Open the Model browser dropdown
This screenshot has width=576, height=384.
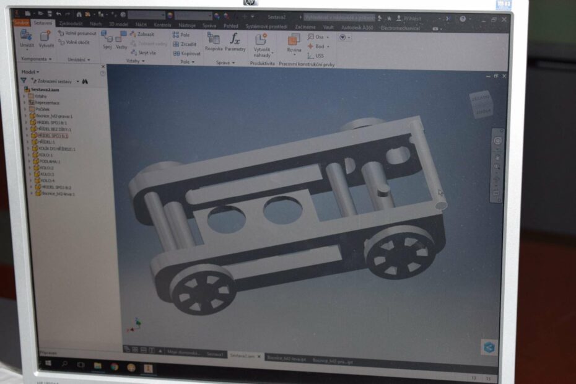click(30, 72)
